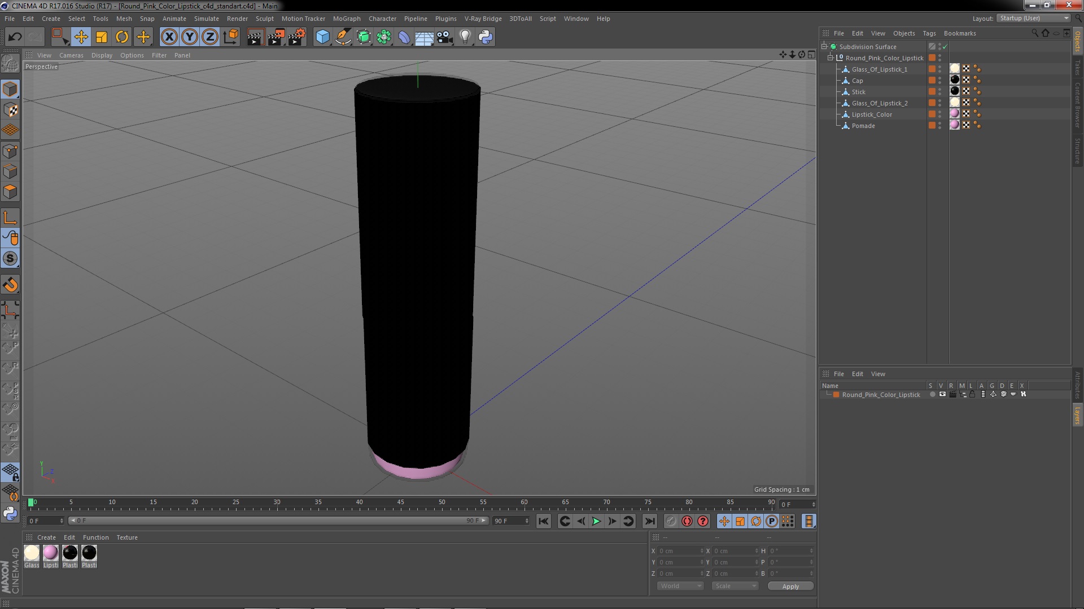Click the end frame 90 F stepper
Viewport: 1084px width, 609px height.
click(527, 521)
